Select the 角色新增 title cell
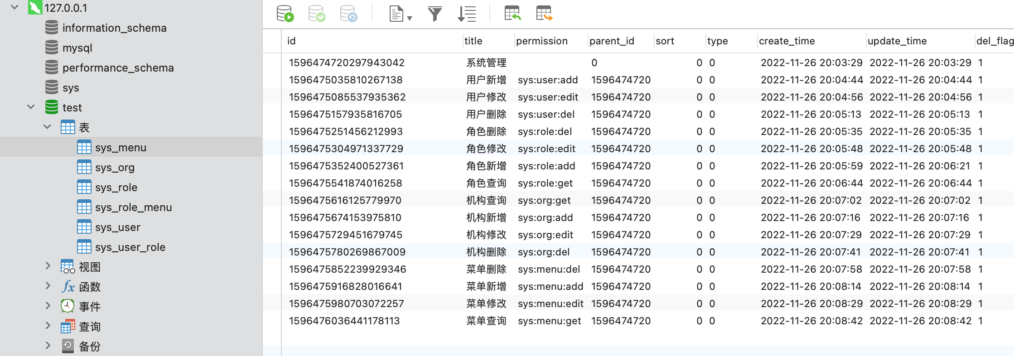This screenshot has width=1014, height=356. [486, 166]
